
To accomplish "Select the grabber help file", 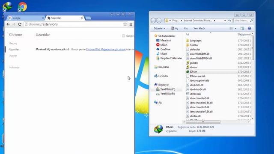I will (x=192, y=63).
